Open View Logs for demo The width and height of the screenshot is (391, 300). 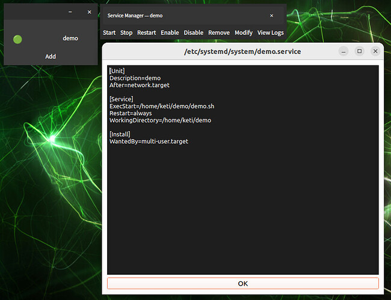click(270, 33)
